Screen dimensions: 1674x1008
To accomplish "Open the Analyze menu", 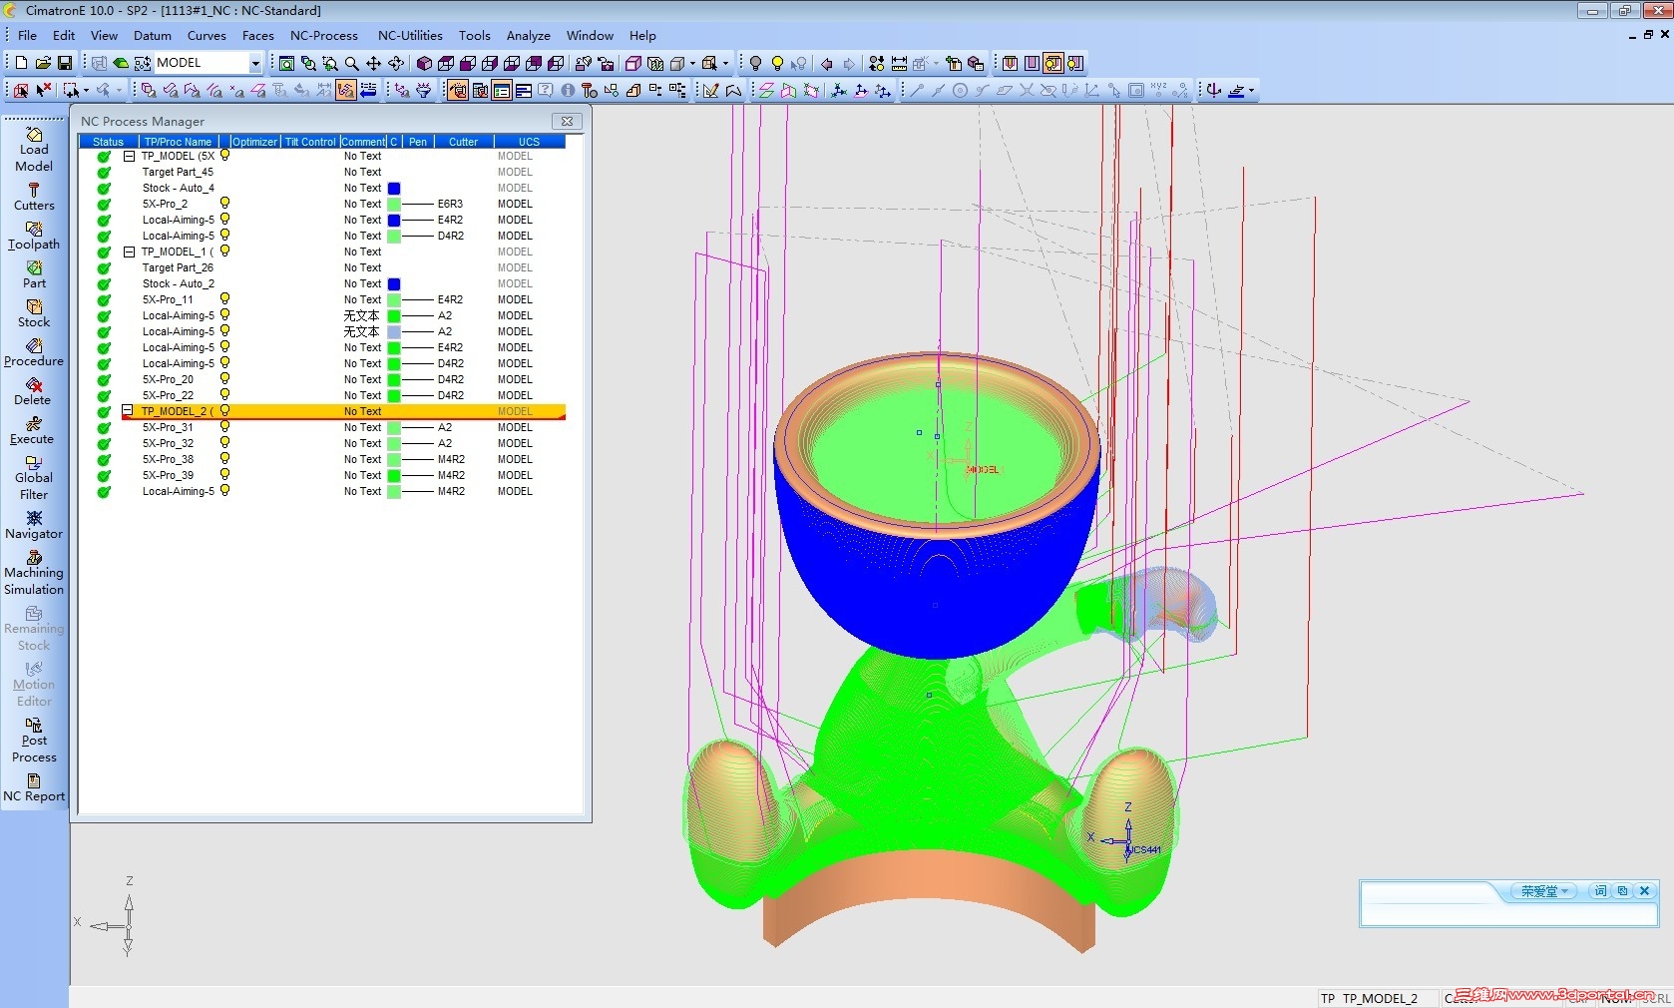I will (529, 35).
